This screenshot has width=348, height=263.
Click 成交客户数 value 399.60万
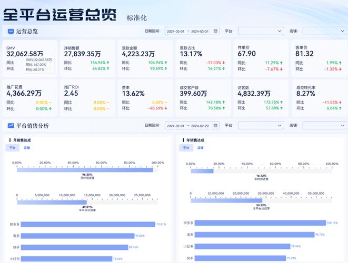(x=193, y=94)
